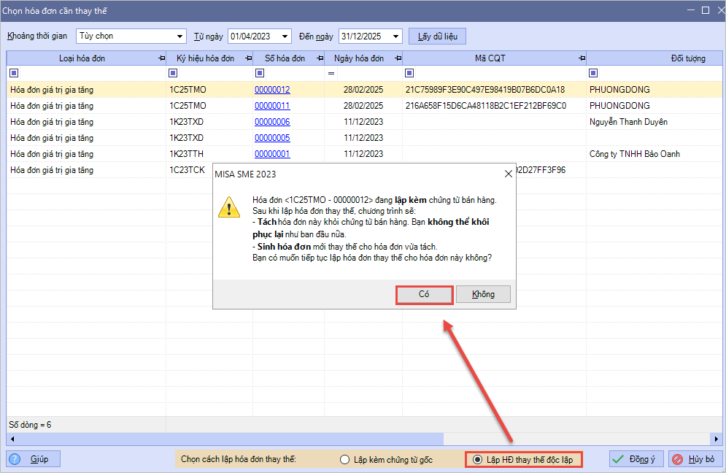Open Khoảng thời gian dropdown
The height and width of the screenshot is (473, 726).
click(180, 36)
